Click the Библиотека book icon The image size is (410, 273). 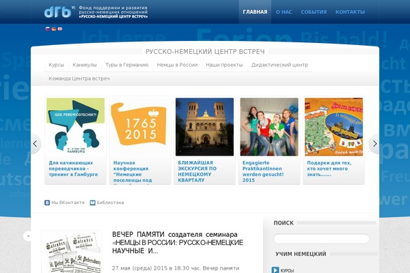click(x=92, y=203)
